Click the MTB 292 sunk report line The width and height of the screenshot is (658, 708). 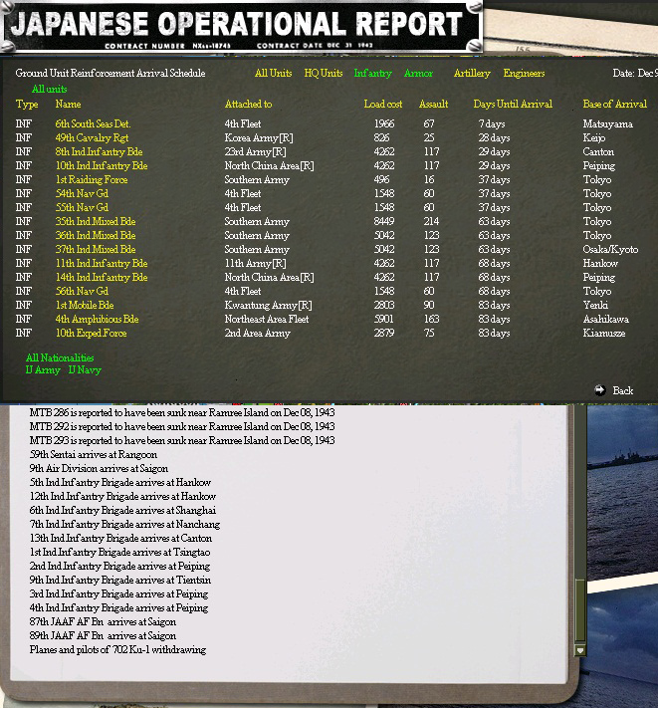(x=182, y=427)
